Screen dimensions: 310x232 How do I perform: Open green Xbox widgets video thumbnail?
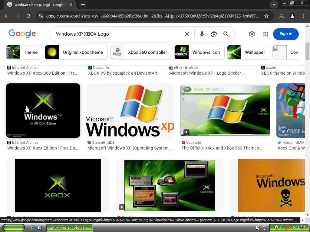click(170, 185)
